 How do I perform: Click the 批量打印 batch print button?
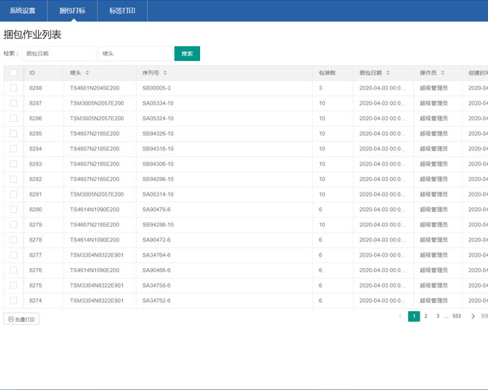point(21,319)
